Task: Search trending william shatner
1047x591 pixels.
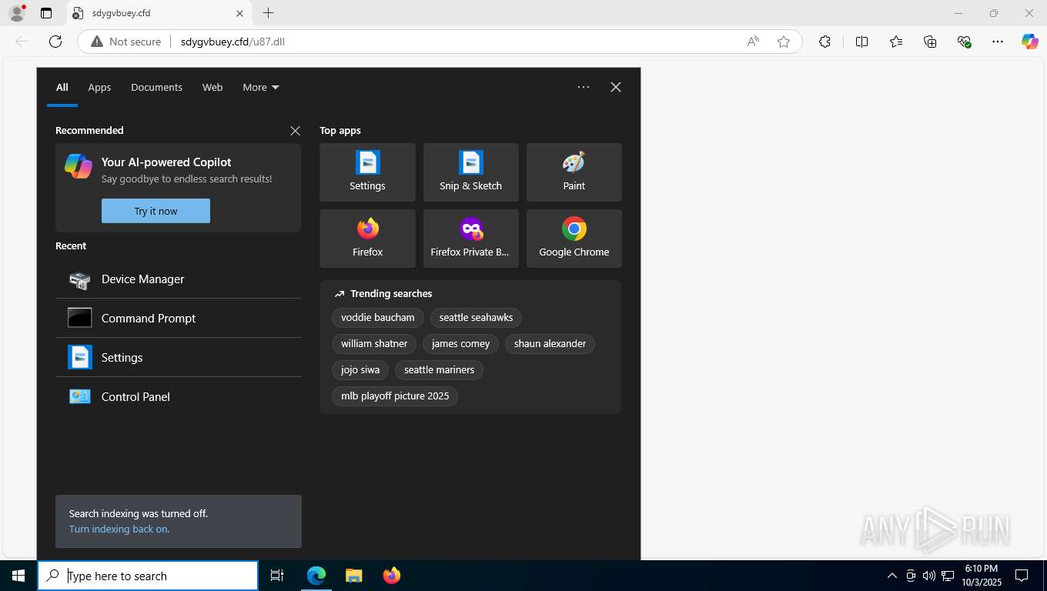Action: click(x=374, y=344)
